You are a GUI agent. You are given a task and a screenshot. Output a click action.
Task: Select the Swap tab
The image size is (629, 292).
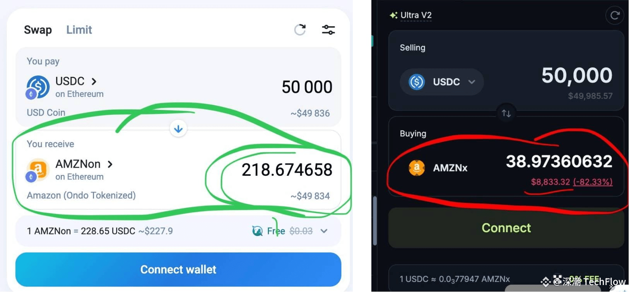(x=38, y=30)
